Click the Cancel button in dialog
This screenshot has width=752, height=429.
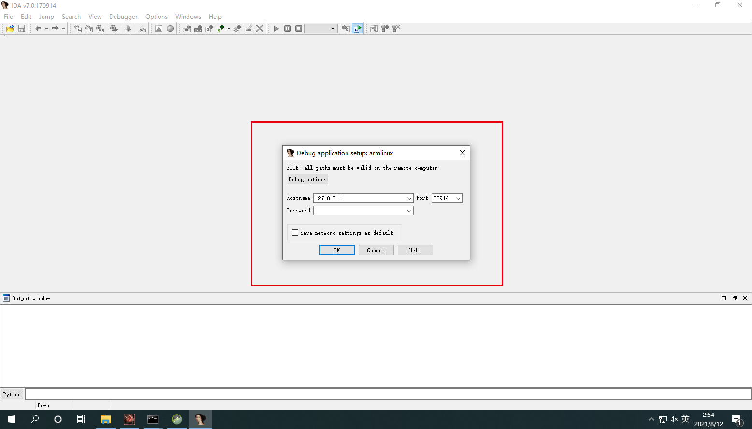(376, 250)
